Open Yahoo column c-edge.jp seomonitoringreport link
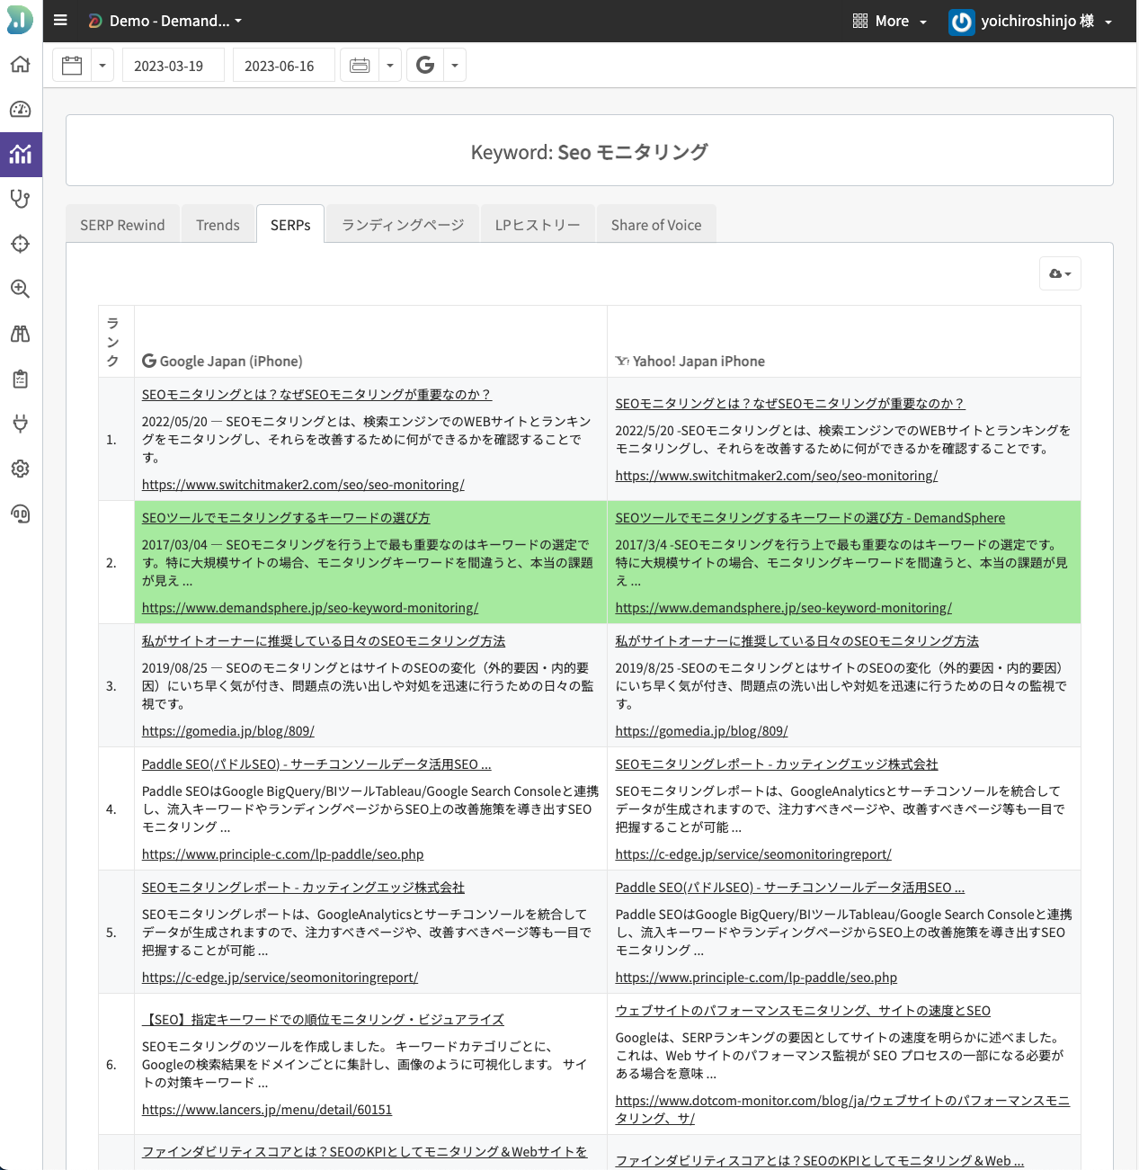Image resolution: width=1139 pixels, height=1170 pixels. 753,853
